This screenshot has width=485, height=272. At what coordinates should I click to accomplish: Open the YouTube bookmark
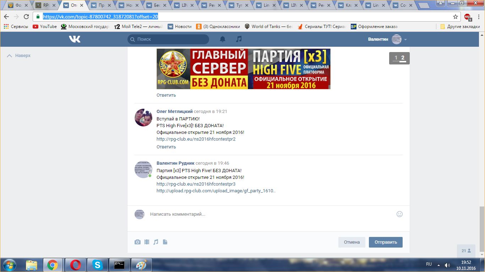(45, 27)
